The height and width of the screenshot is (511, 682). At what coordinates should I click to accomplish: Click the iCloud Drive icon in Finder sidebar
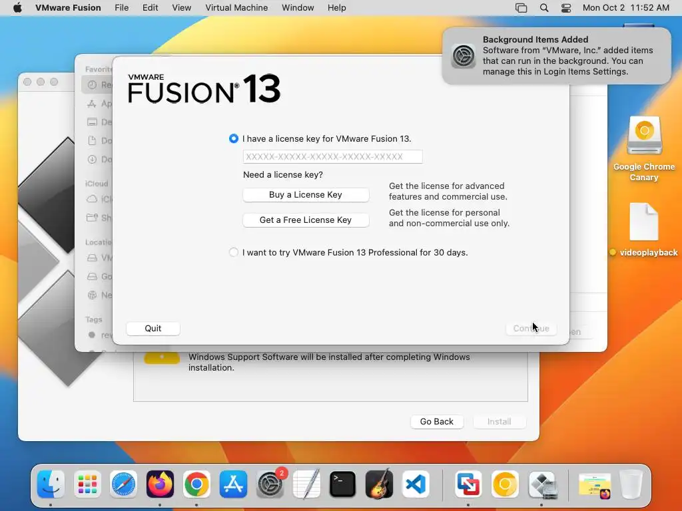92,199
